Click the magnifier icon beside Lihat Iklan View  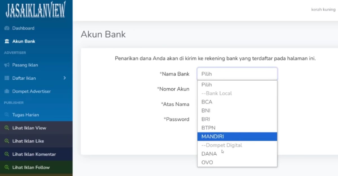[x=7, y=128]
